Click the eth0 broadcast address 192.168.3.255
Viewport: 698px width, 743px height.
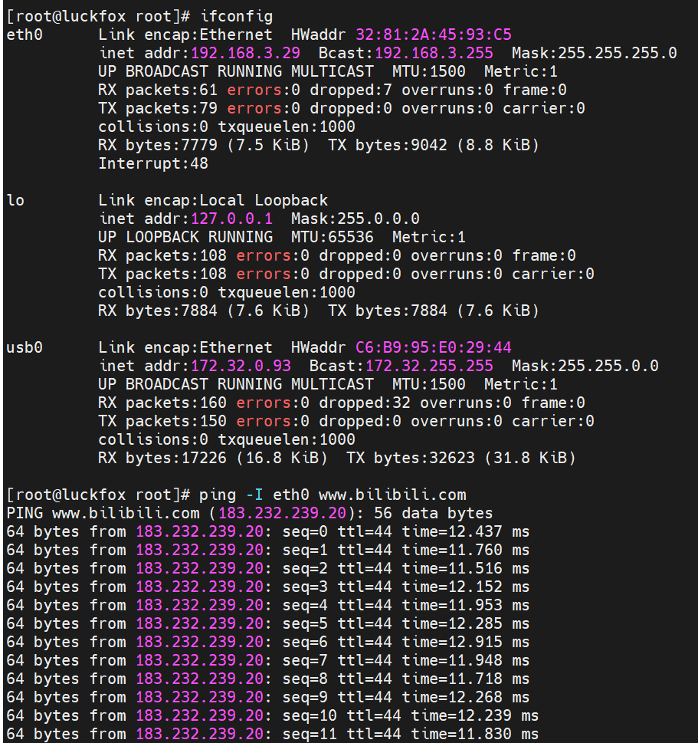click(434, 53)
